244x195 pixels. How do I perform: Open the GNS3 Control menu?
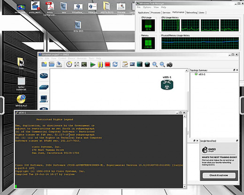click(x=62, y=59)
